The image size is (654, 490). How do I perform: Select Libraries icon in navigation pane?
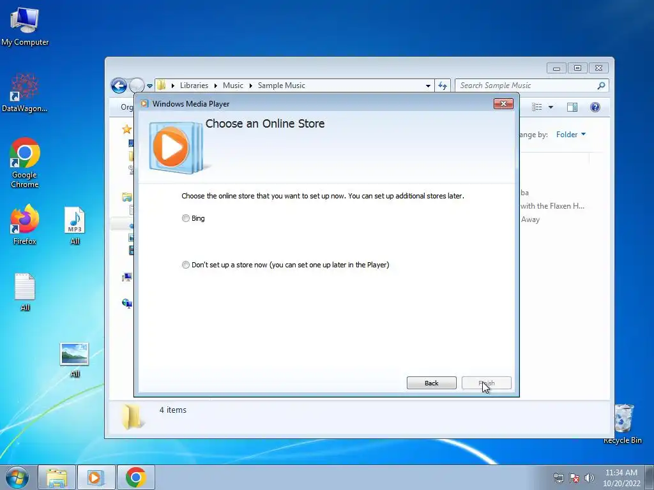pyautogui.click(x=127, y=197)
